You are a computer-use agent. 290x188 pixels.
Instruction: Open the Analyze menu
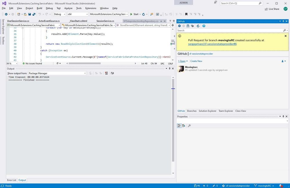coord(68,8)
